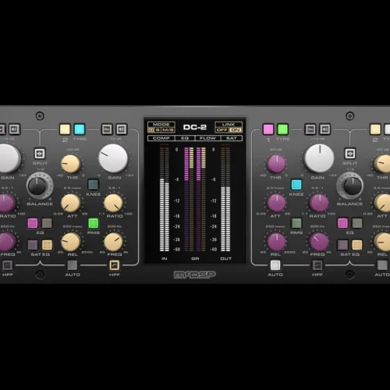This screenshot has height=390, width=390.
Task: Click the speaker icon on left unit's compressor 1
Action: [x=15, y=129]
